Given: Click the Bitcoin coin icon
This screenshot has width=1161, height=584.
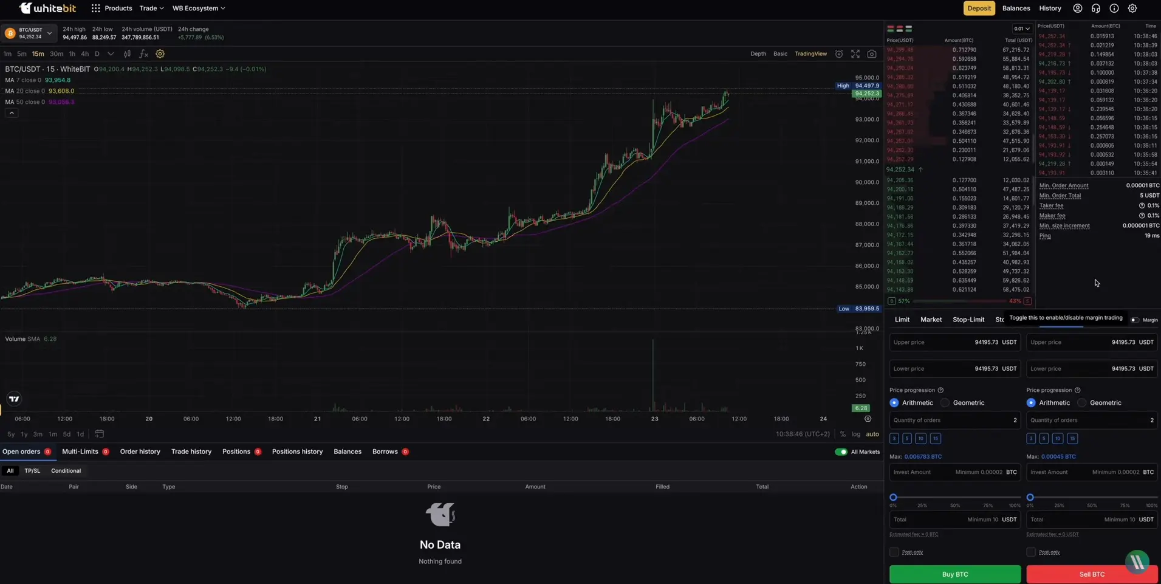Looking at the screenshot, I should (10, 33).
